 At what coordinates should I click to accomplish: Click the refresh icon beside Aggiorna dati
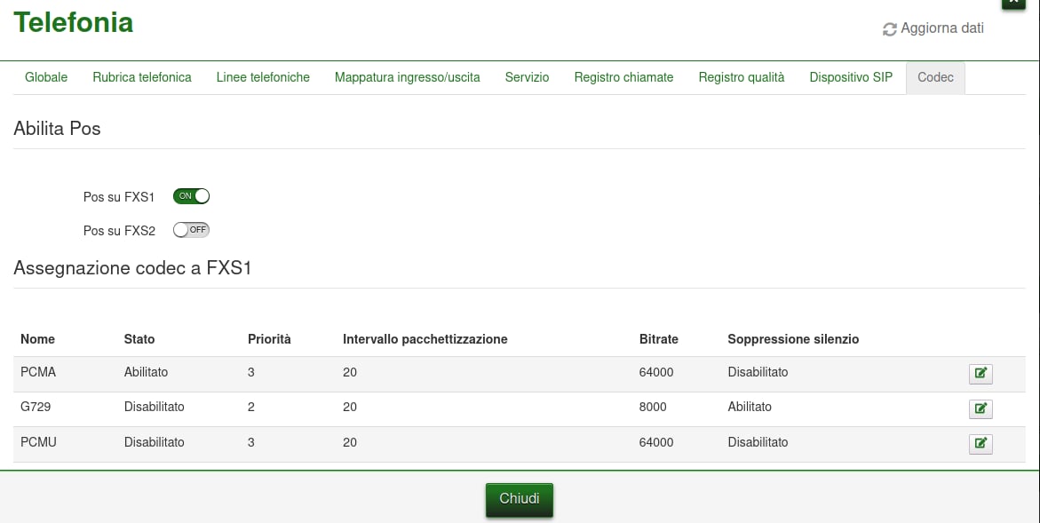[889, 29]
